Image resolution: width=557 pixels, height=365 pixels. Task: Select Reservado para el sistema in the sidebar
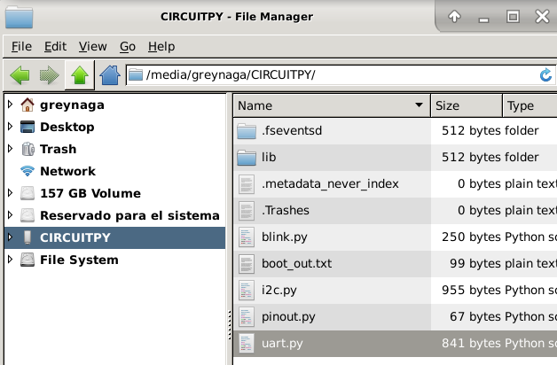(x=129, y=215)
